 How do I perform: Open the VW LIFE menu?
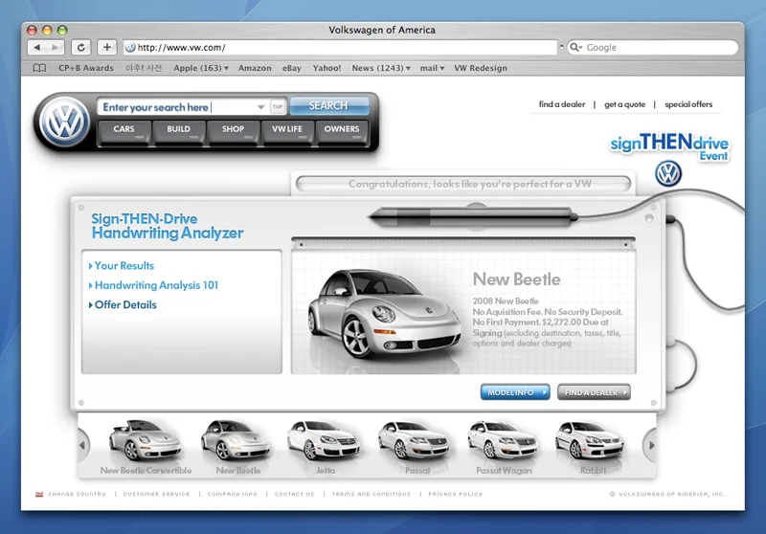coord(287,131)
